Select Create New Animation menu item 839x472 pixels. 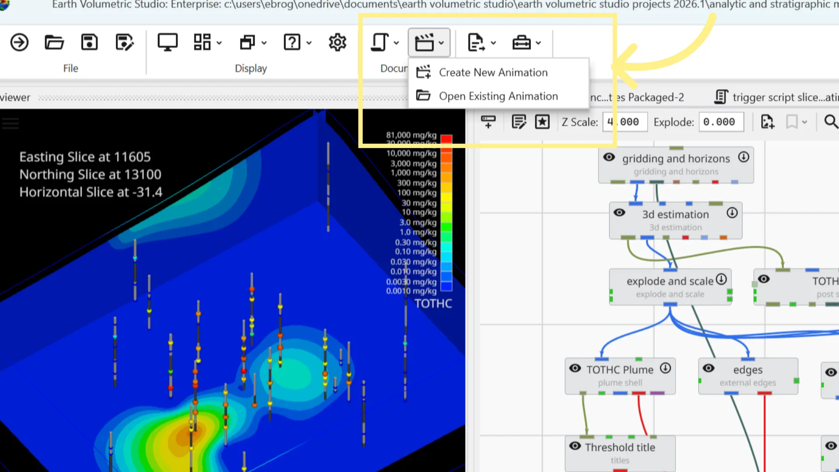[499, 72]
